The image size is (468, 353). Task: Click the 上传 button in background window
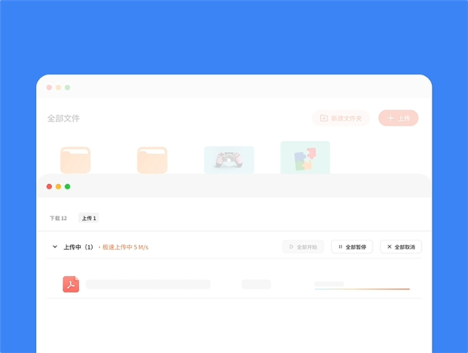(399, 118)
